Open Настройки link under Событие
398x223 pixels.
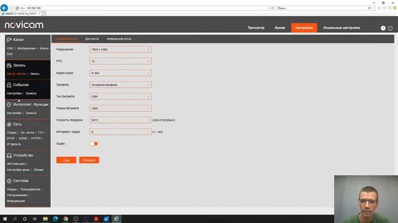point(14,94)
